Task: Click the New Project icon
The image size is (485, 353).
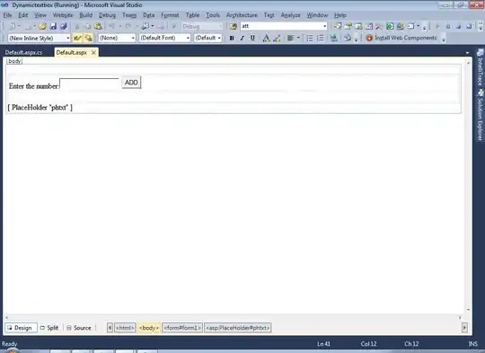Action: pos(13,26)
